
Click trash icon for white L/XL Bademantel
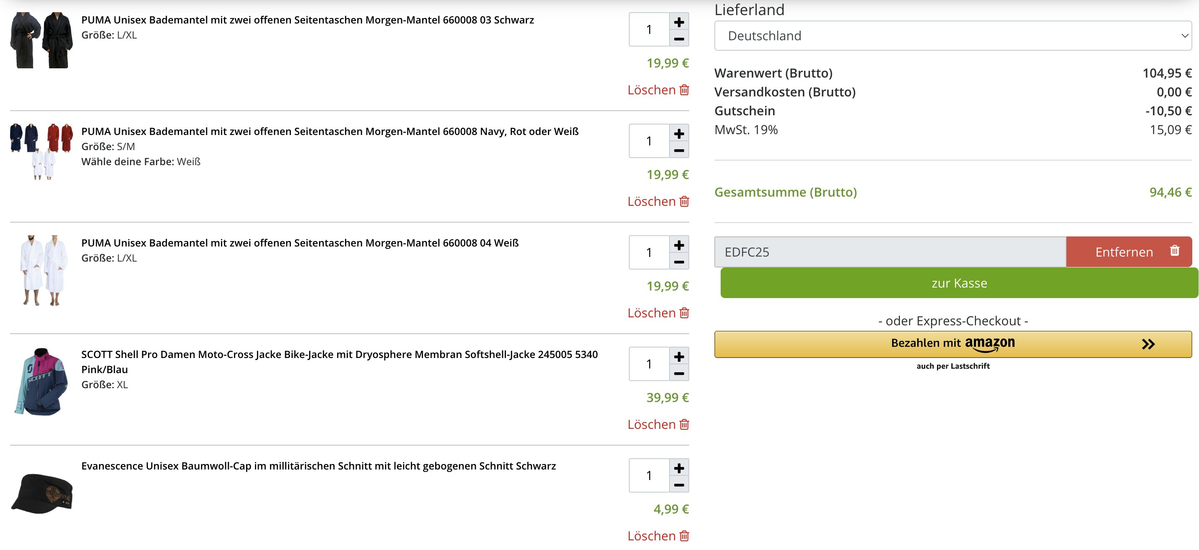pyautogui.click(x=684, y=313)
